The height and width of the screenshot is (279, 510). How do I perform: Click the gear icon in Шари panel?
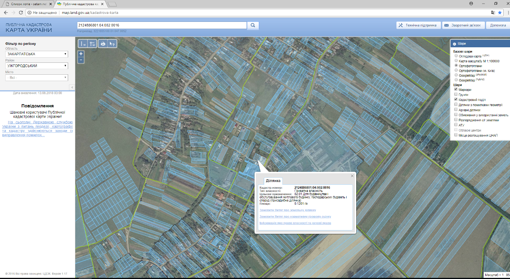pos(454,44)
